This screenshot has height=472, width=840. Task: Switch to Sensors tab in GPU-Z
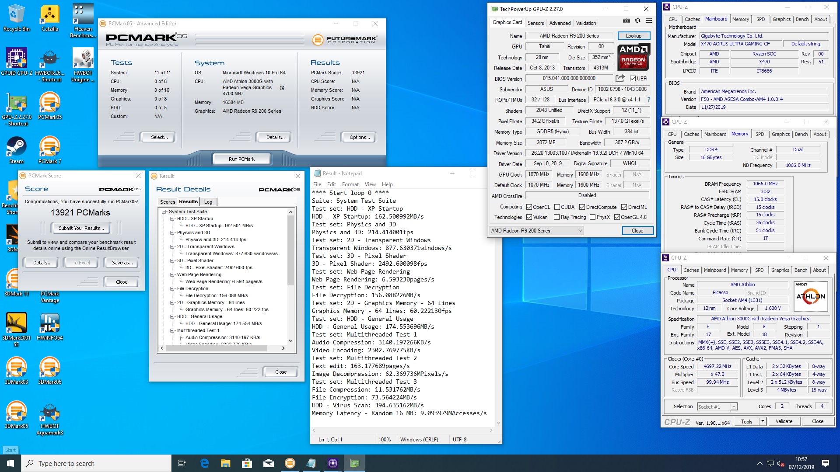535,23
